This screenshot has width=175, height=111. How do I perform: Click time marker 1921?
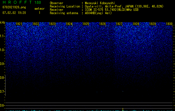[19, 24]
